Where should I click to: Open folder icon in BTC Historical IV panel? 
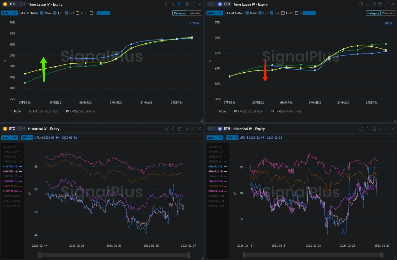pos(180,129)
